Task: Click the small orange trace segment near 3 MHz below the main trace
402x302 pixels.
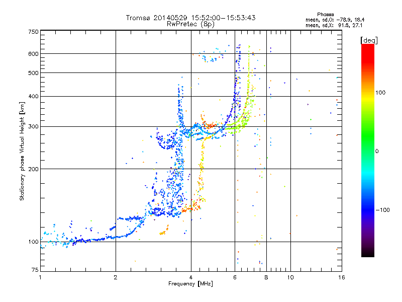Action: click(x=164, y=231)
